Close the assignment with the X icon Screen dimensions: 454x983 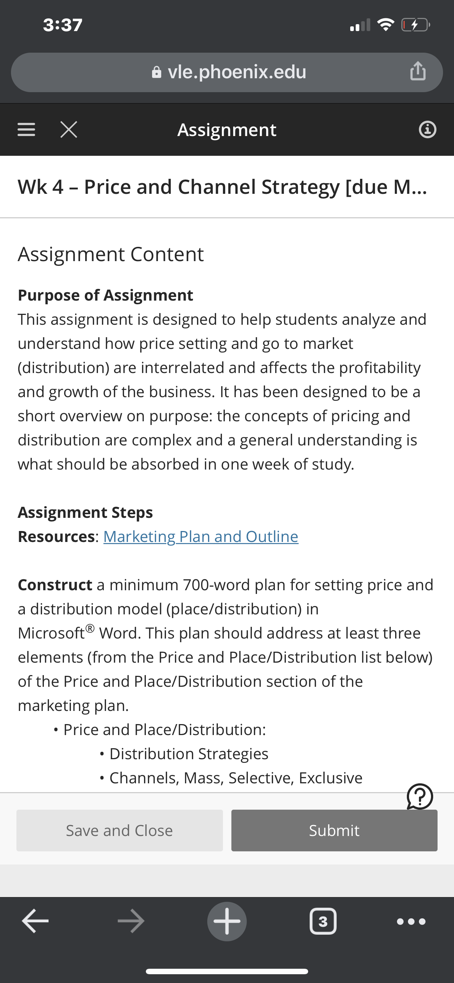pos(69,129)
